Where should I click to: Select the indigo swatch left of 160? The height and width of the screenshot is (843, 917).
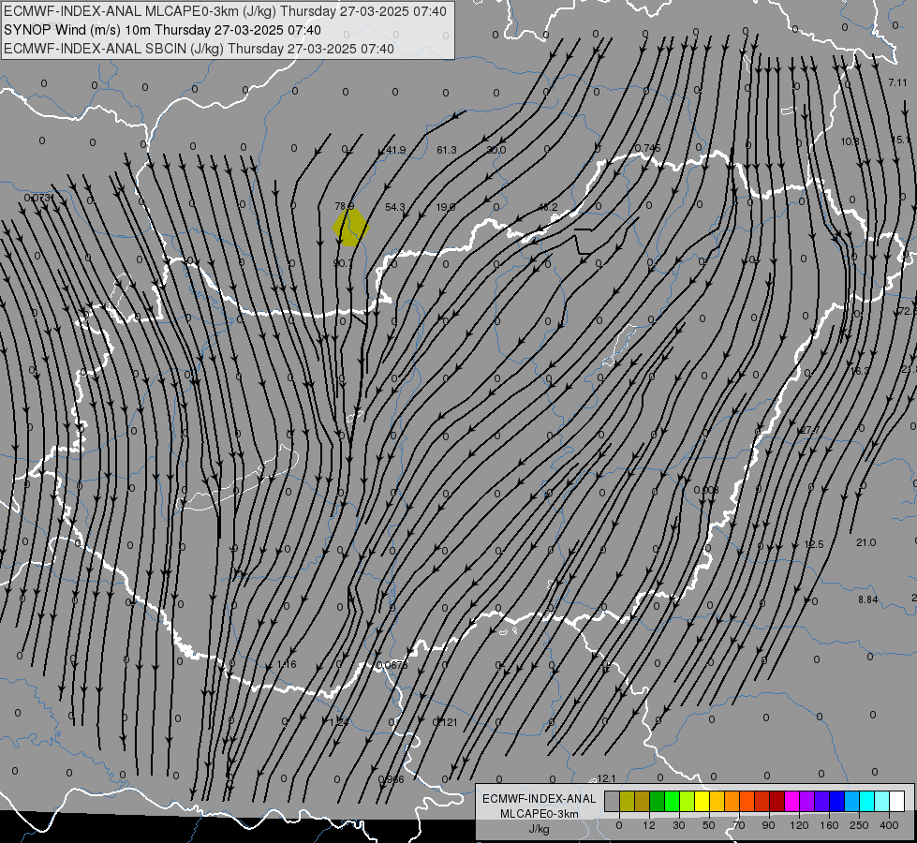click(x=822, y=802)
